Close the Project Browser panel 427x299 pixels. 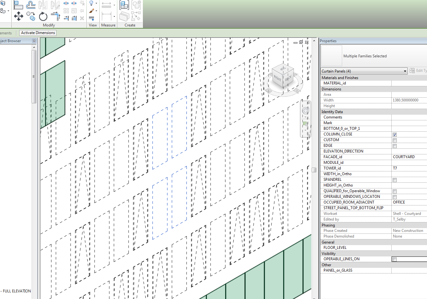pos(34,41)
